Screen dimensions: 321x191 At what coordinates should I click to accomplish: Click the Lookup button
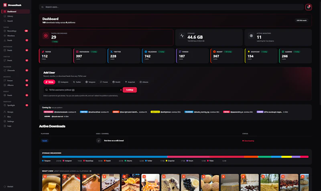coord(130,90)
